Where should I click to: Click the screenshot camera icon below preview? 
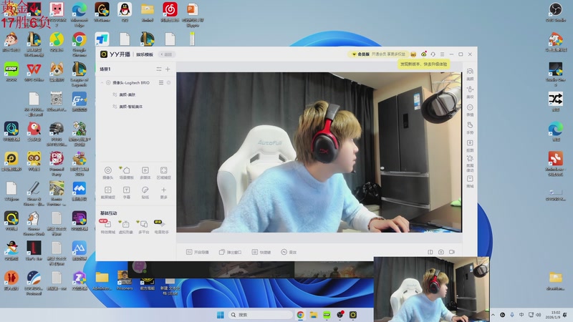[x=441, y=253]
